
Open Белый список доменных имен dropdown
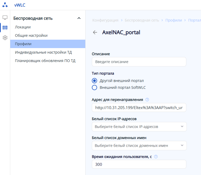coord(139,146)
